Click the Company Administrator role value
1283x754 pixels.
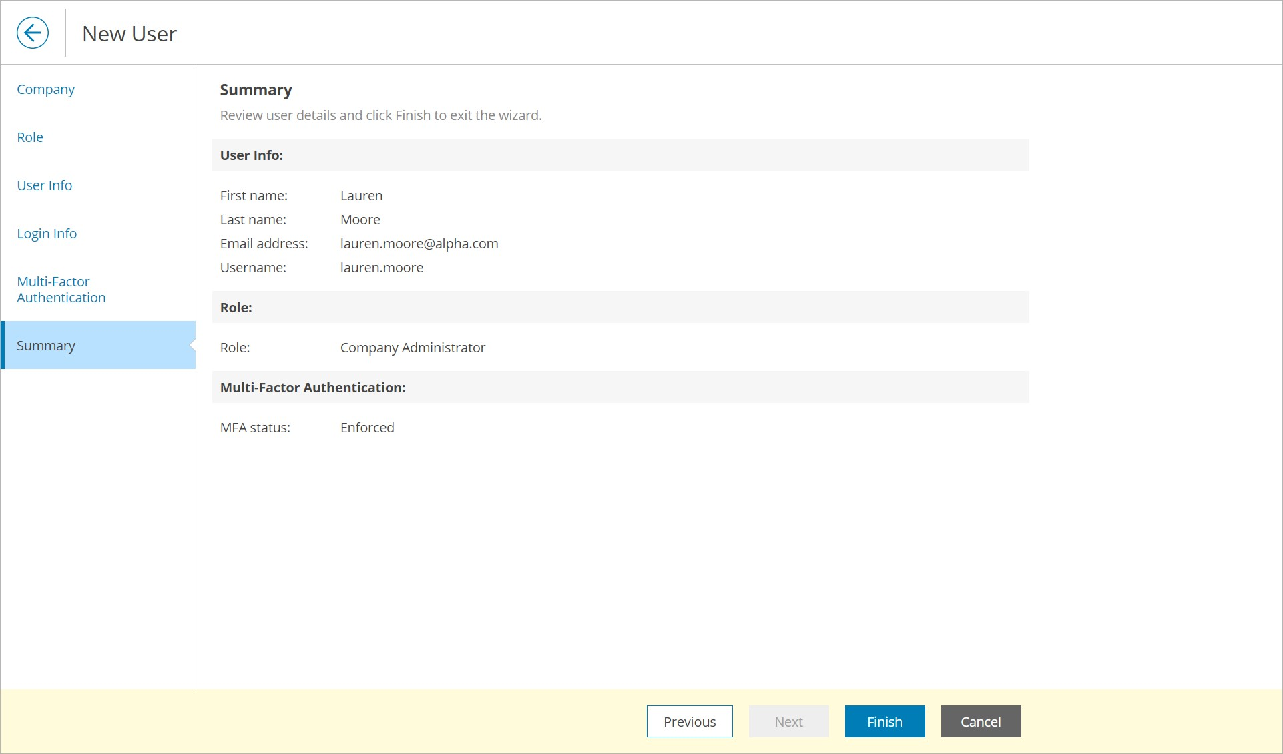pyautogui.click(x=413, y=348)
